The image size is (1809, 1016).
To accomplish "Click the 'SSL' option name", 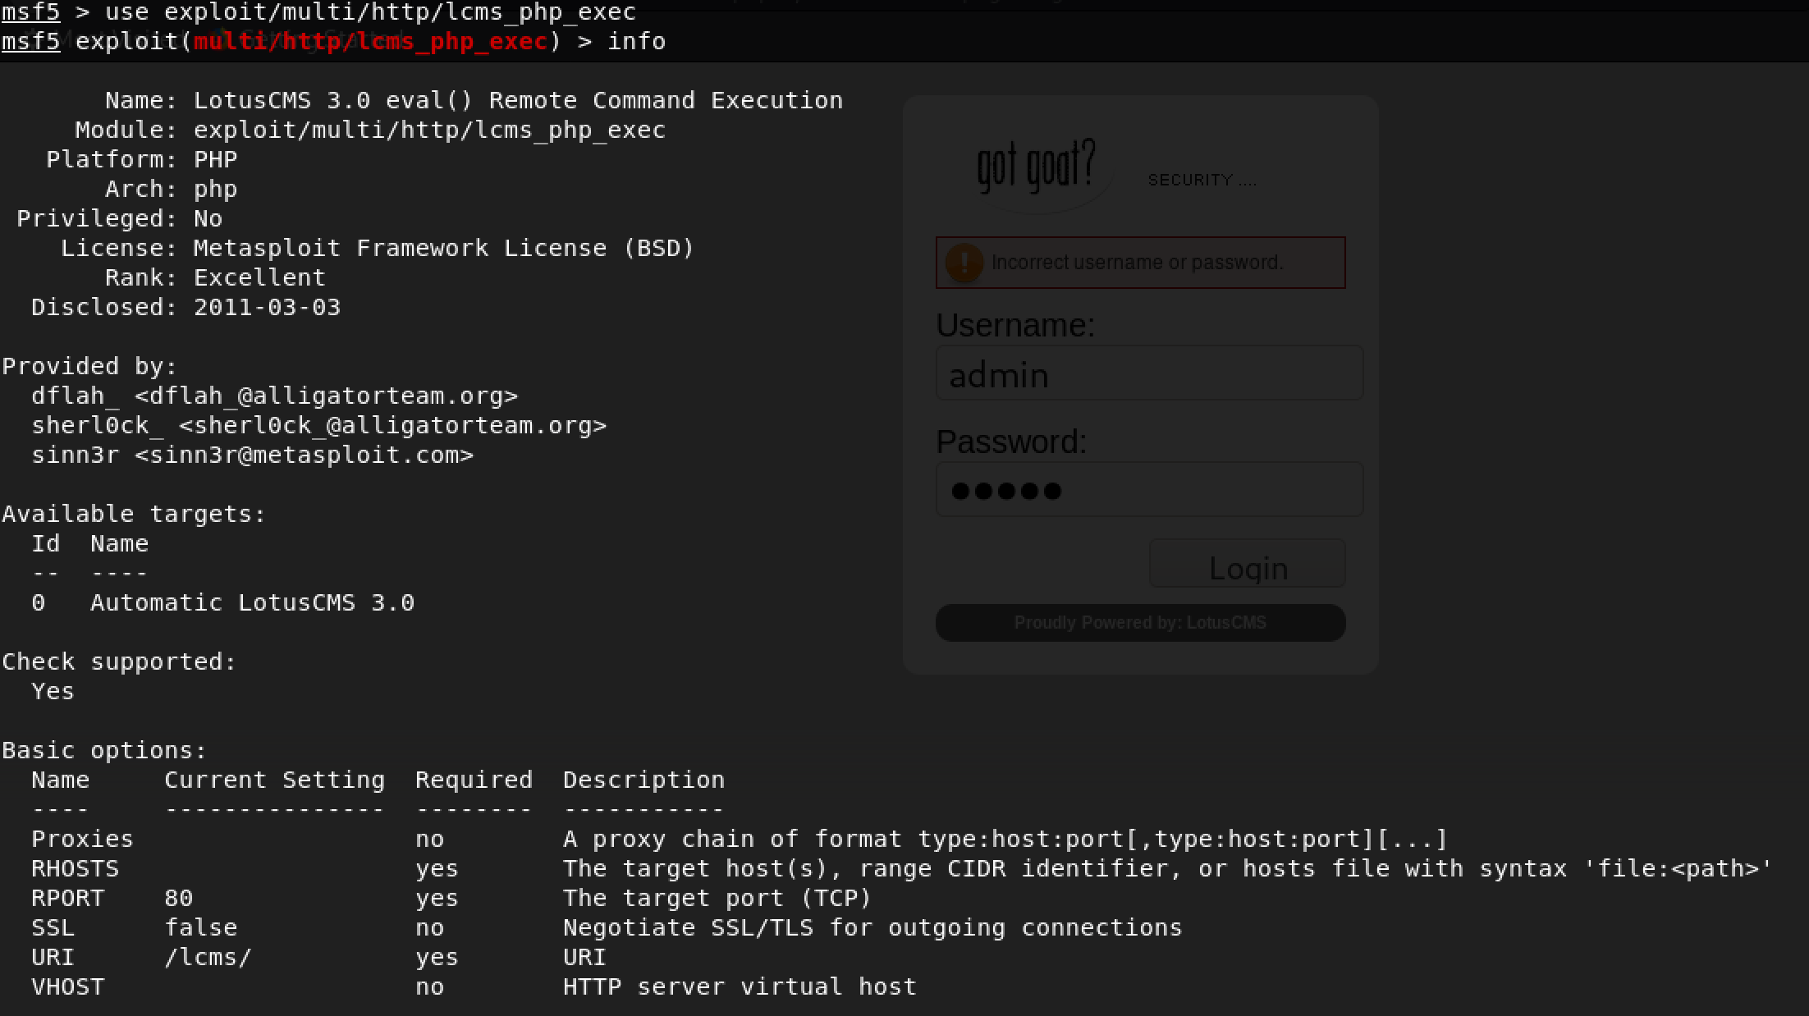I will pos(53,927).
